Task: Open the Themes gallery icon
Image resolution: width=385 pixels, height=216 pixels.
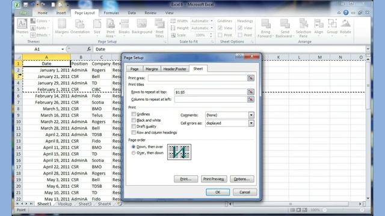Action: click(x=22, y=24)
